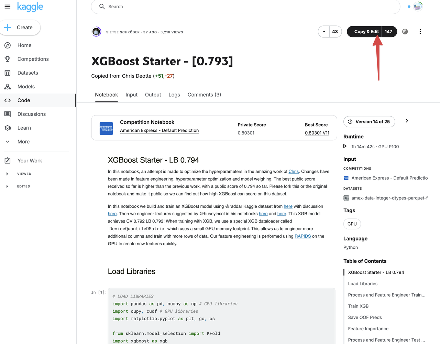440x344 pixels.
Task: Click the 'Copied from Chris Deotte' text
Action: (x=121, y=76)
